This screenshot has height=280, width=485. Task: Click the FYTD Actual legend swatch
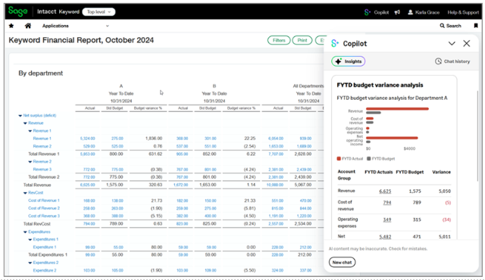pos(339,159)
